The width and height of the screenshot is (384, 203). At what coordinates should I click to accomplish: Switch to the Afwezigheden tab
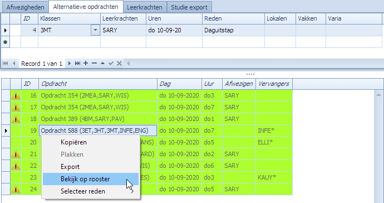(25, 7)
